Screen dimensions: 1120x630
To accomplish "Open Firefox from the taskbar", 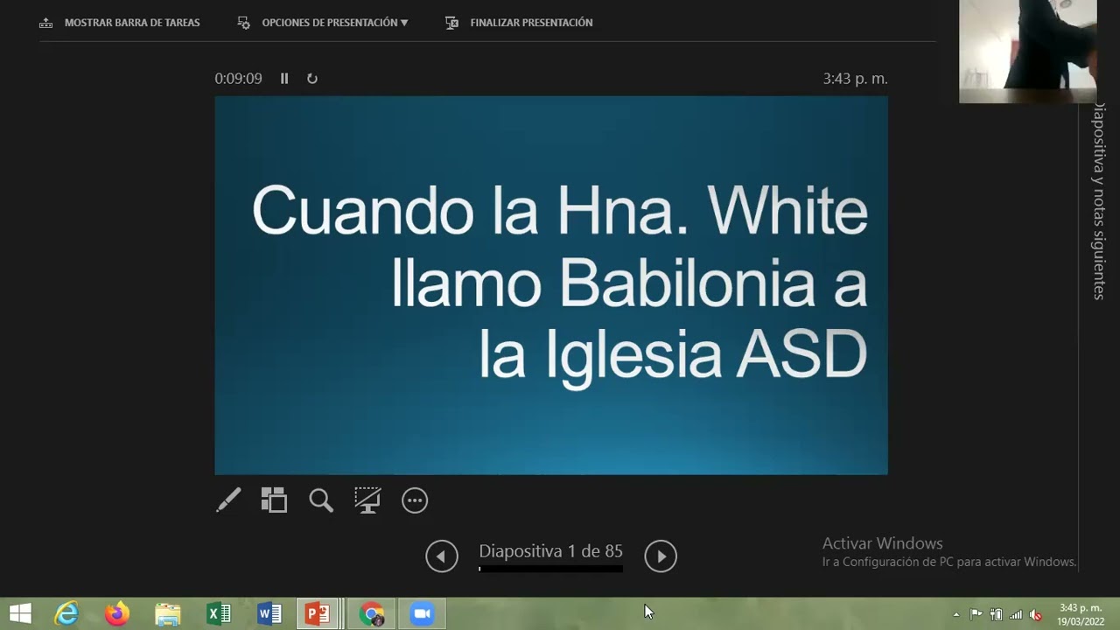I will (116, 614).
